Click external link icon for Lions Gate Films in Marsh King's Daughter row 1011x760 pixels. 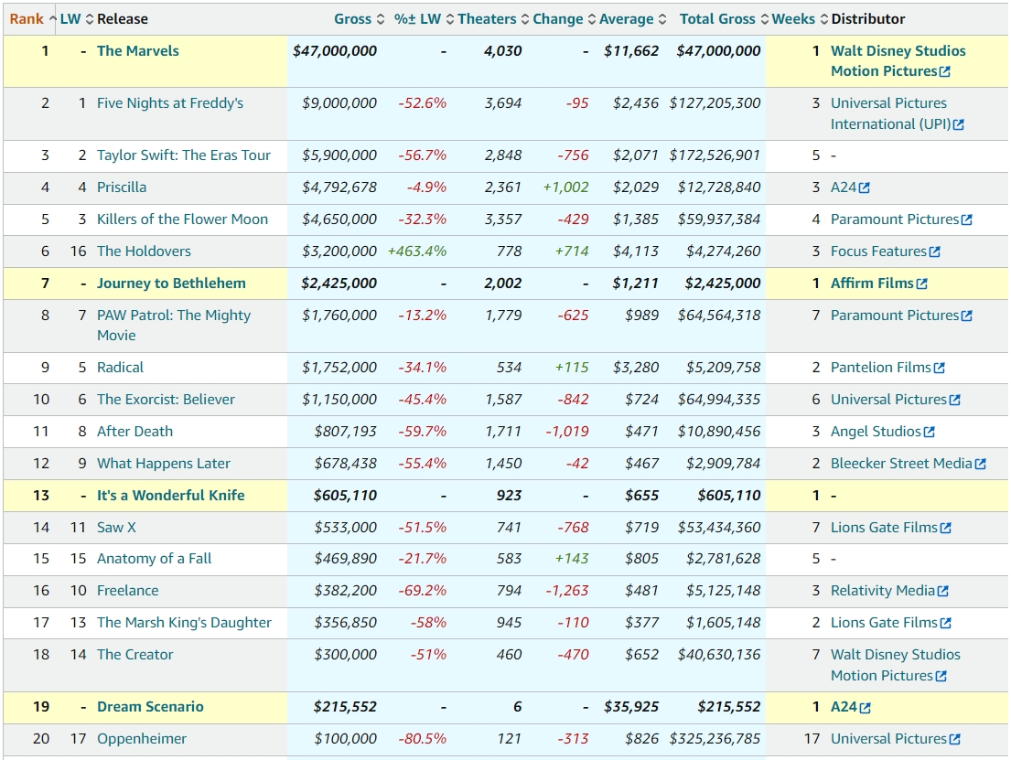click(x=945, y=624)
